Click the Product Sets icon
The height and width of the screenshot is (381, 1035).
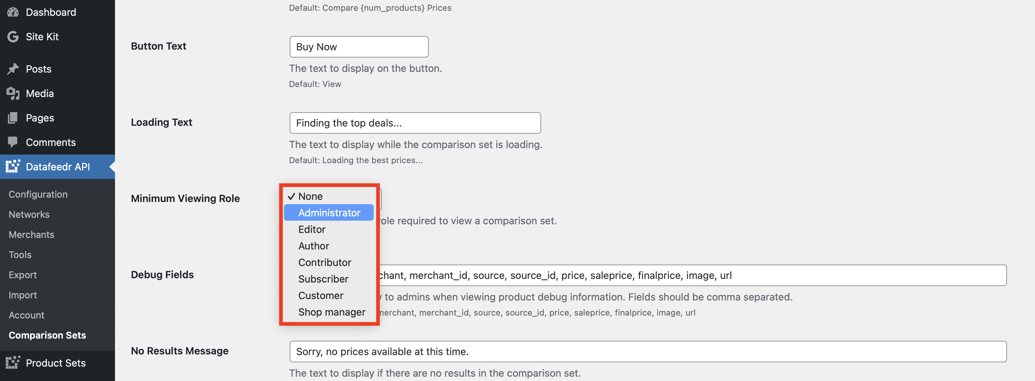click(x=13, y=363)
